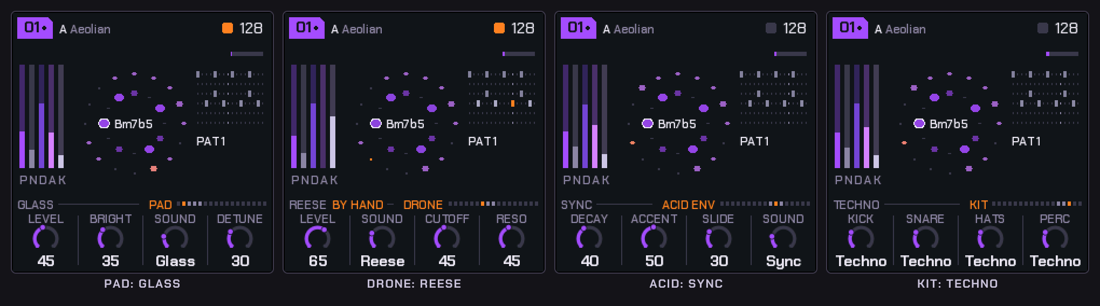Screen dimensions: 1100x306
Task: Toggle the orange square beside 128 in Pad Glass
Action: coord(228,28)
